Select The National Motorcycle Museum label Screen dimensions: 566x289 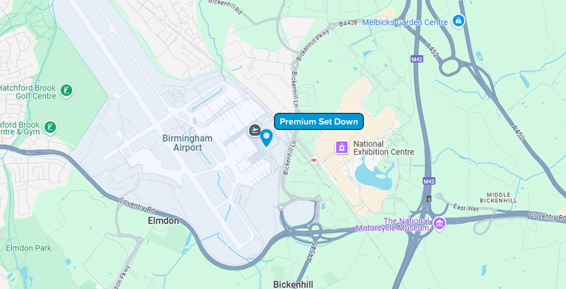393,224
